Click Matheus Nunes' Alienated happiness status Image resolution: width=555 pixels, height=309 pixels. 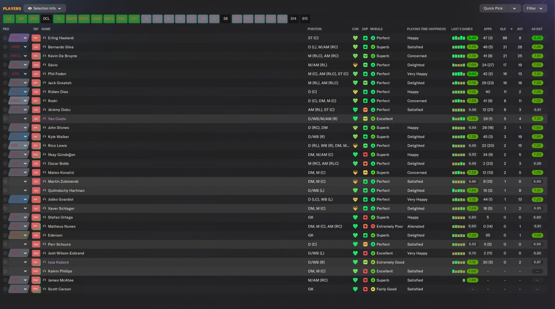click(416, 227)
